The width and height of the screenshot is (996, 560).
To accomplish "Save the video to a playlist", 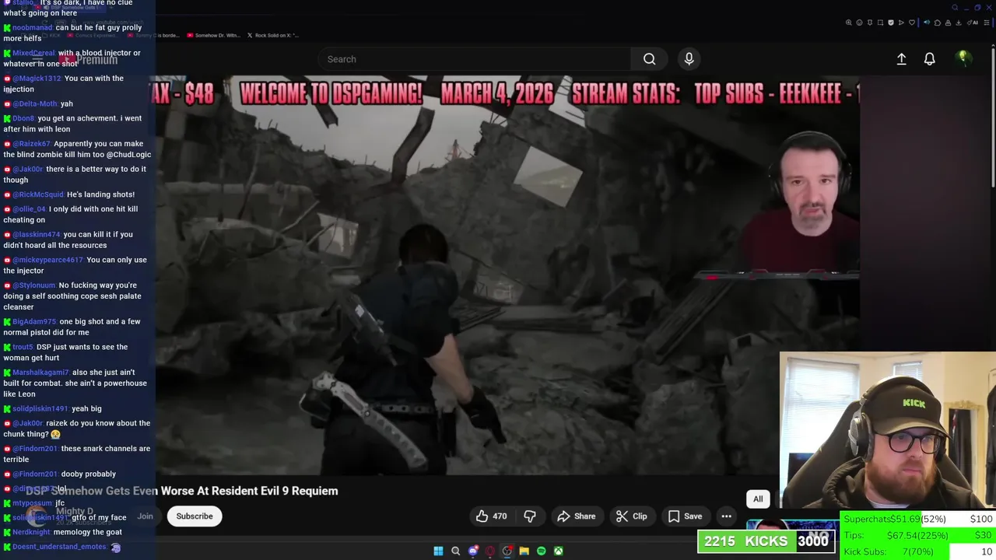I will [686, 516].
